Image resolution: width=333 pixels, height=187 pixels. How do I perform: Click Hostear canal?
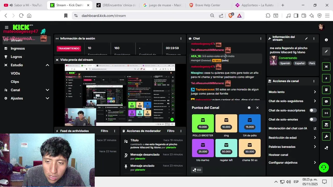(x=278, y=155)
